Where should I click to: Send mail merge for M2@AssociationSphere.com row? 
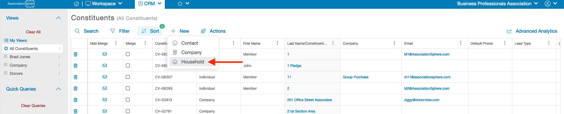click(x=105, y=88)
